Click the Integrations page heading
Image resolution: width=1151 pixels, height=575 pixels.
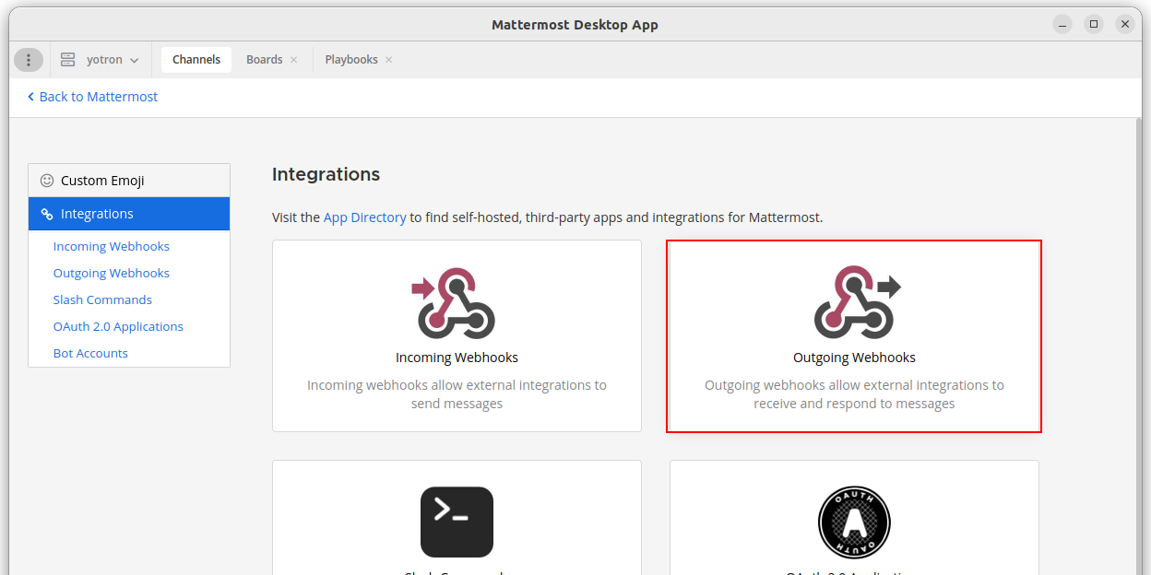click(326, 174)
